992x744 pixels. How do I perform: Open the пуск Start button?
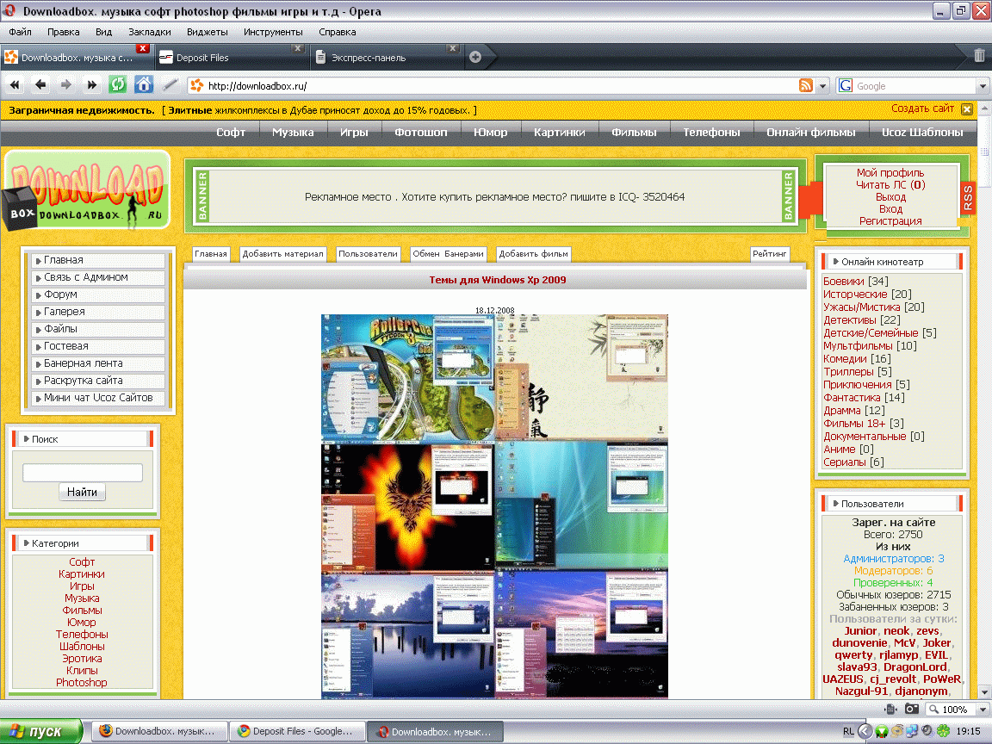click(x=40, y=731)
